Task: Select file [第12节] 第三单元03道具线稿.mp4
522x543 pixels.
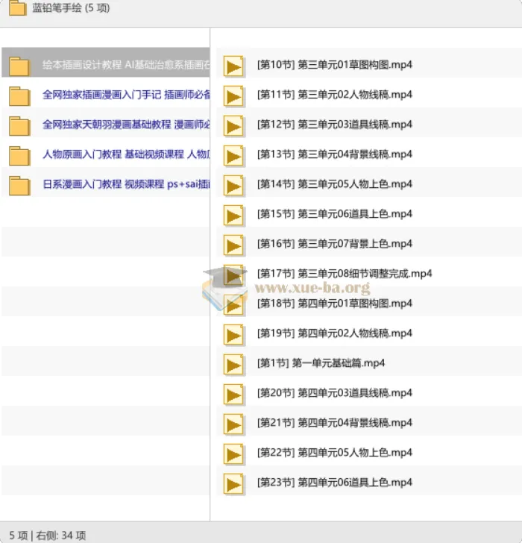Action: [x=335, y=125]
